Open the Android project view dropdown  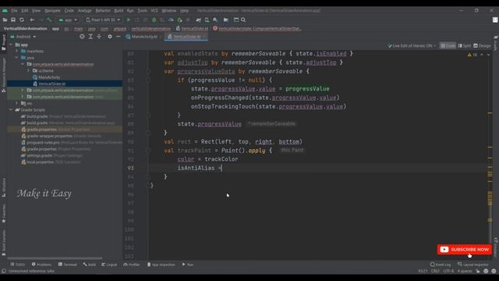click(23, 37)
